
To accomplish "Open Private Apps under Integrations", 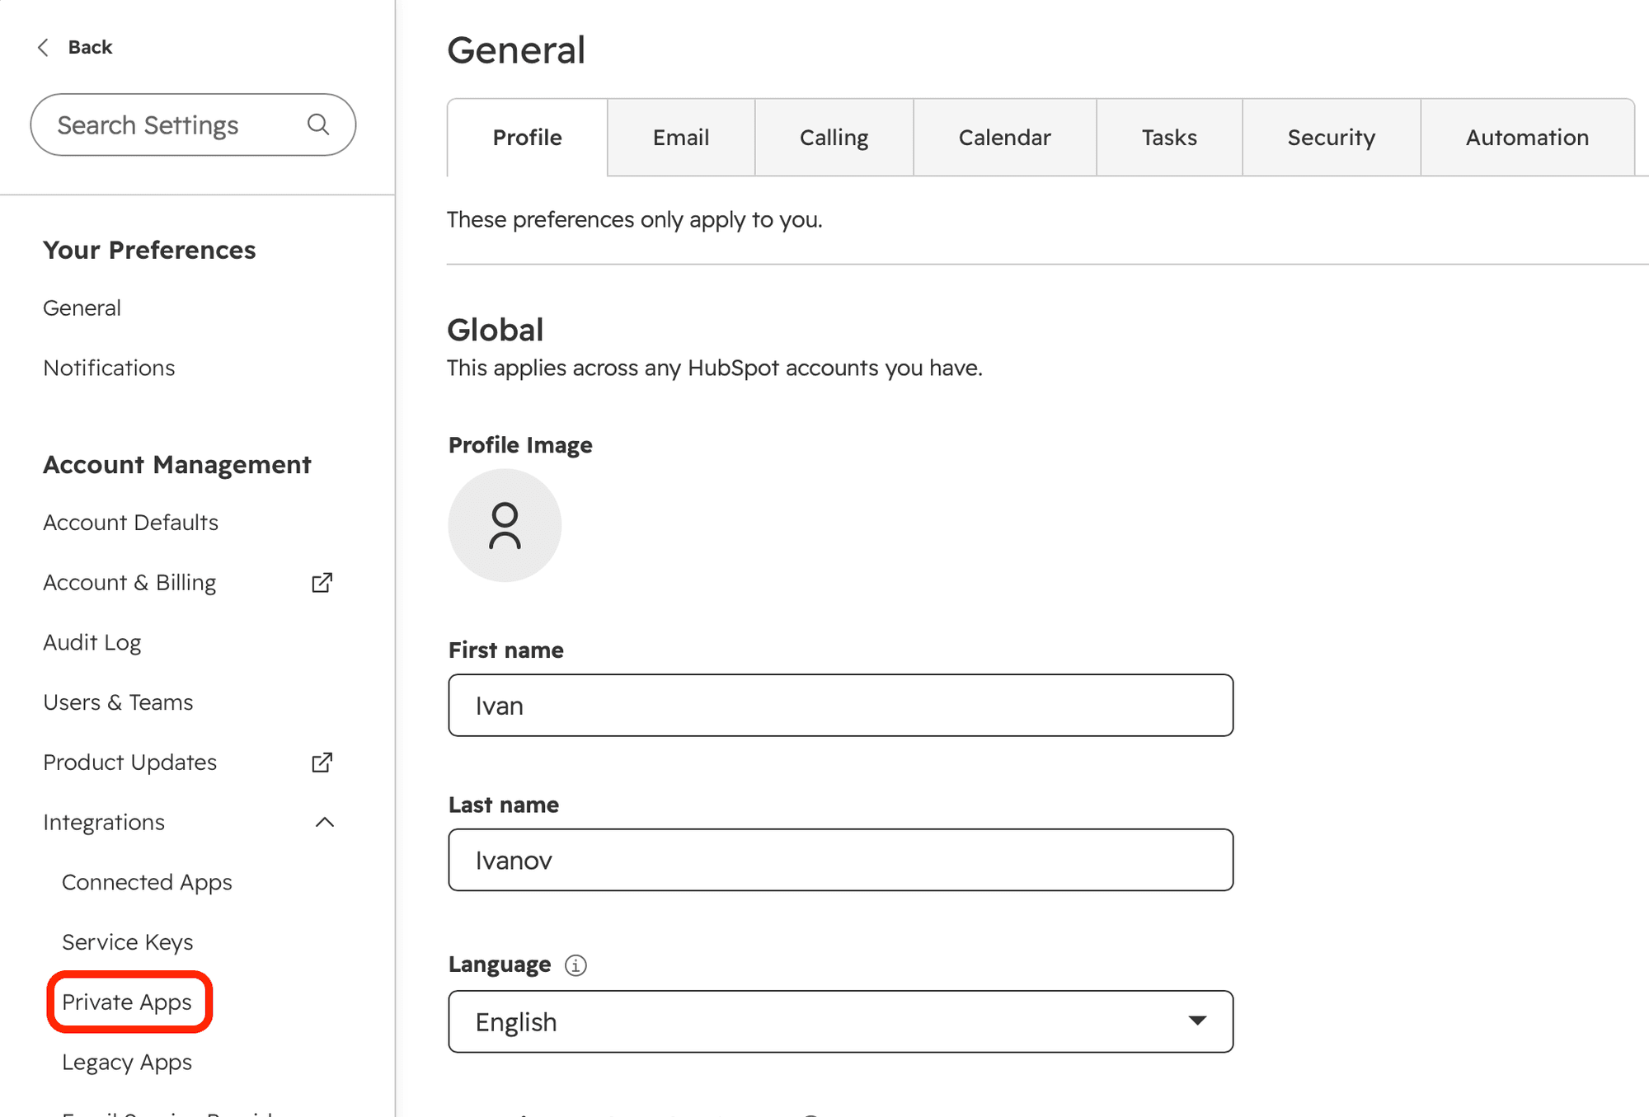I will tap(127, 1002).
